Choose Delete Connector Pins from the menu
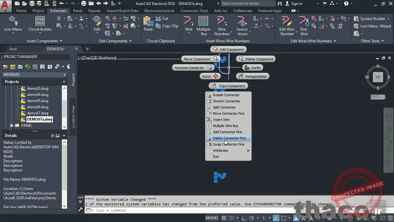The width and height of the screenshot is (394, 222). pos(229,138)
